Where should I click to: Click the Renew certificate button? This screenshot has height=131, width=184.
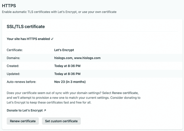[23, 121]
